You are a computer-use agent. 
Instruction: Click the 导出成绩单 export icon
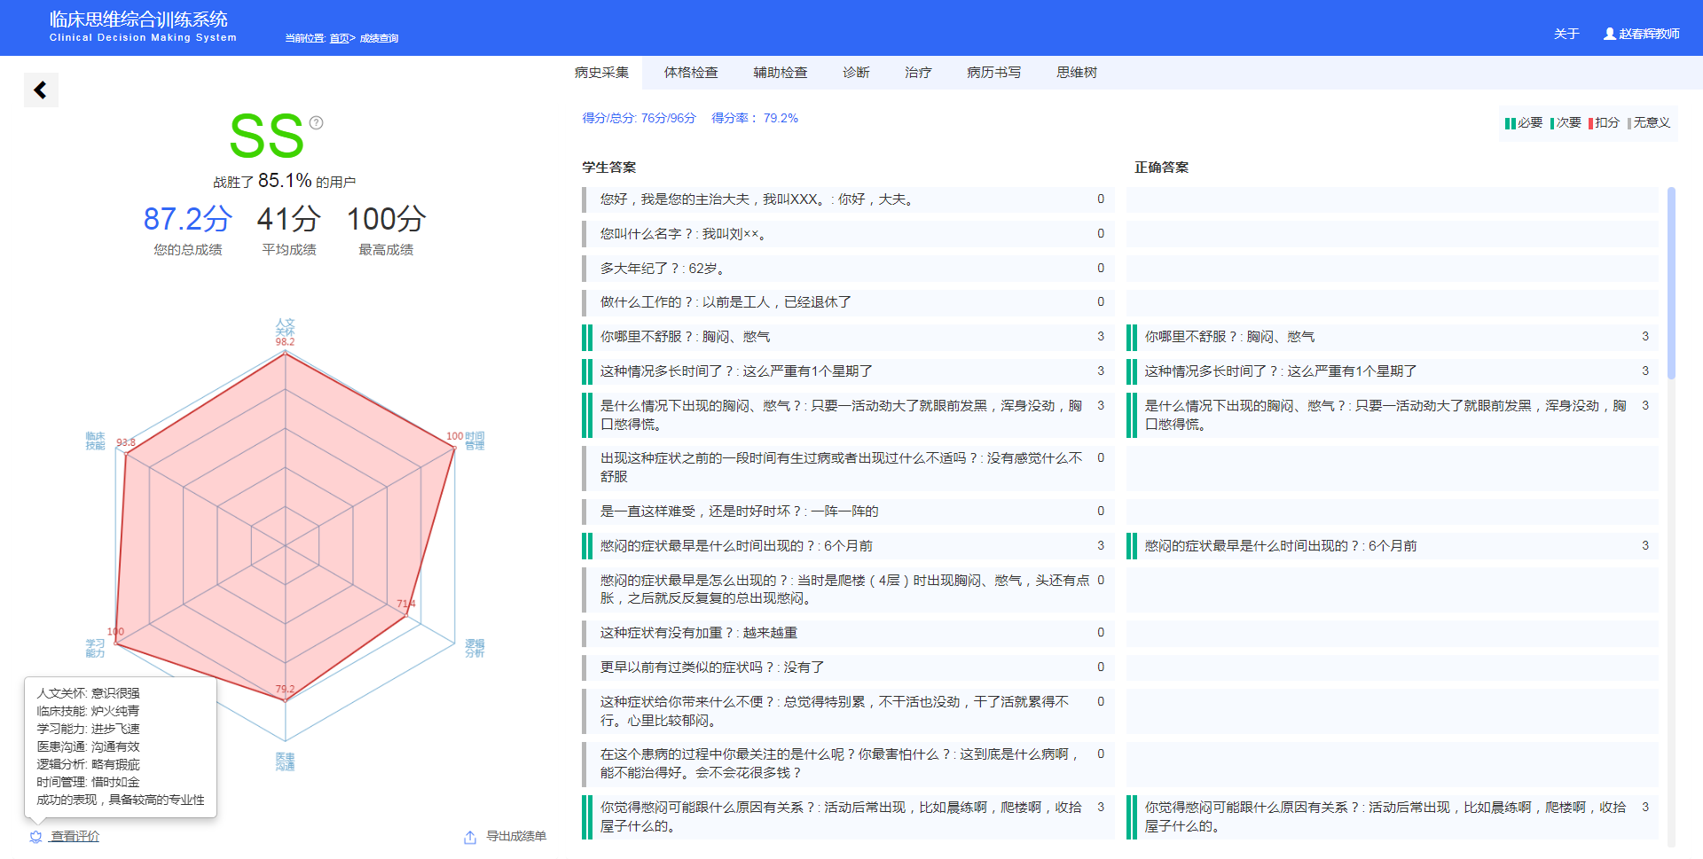[470, 837]
